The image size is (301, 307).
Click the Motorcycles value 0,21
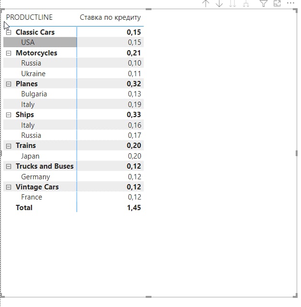[134, 53]
